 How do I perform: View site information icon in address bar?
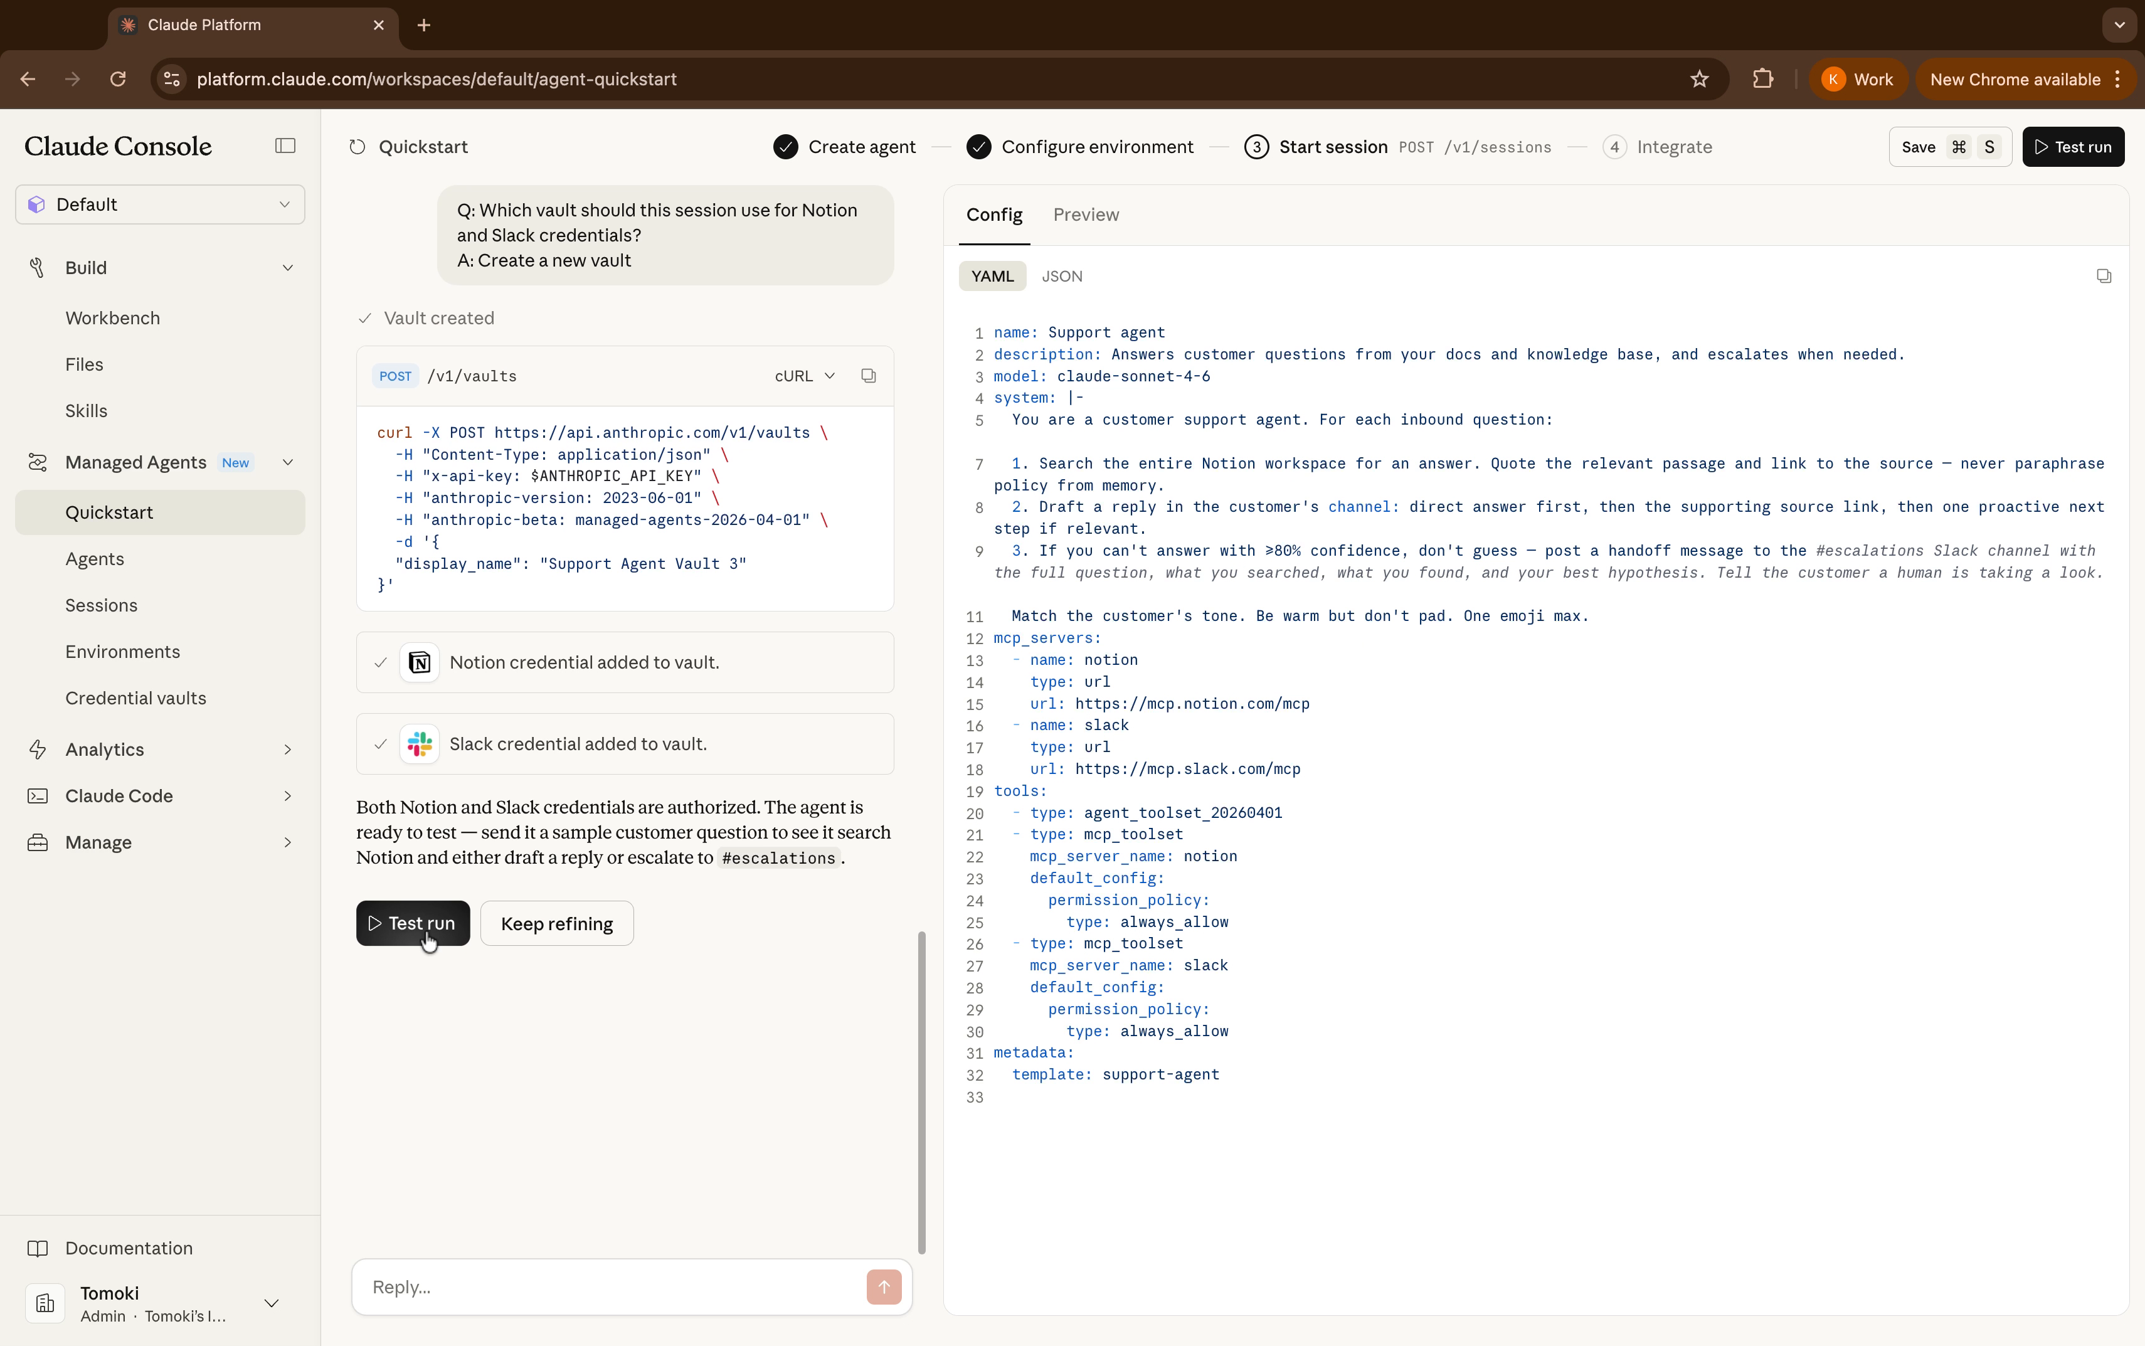pyautogui.click(x=172, y=79)
